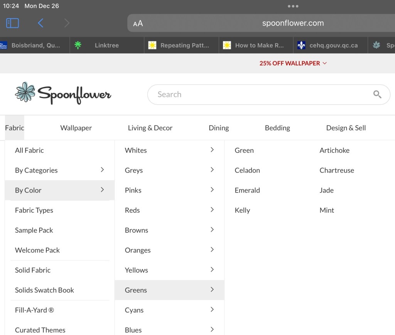Choose the Chartreuse color link
The height and width of the screenshot is (335, 395).
[336, 170]
